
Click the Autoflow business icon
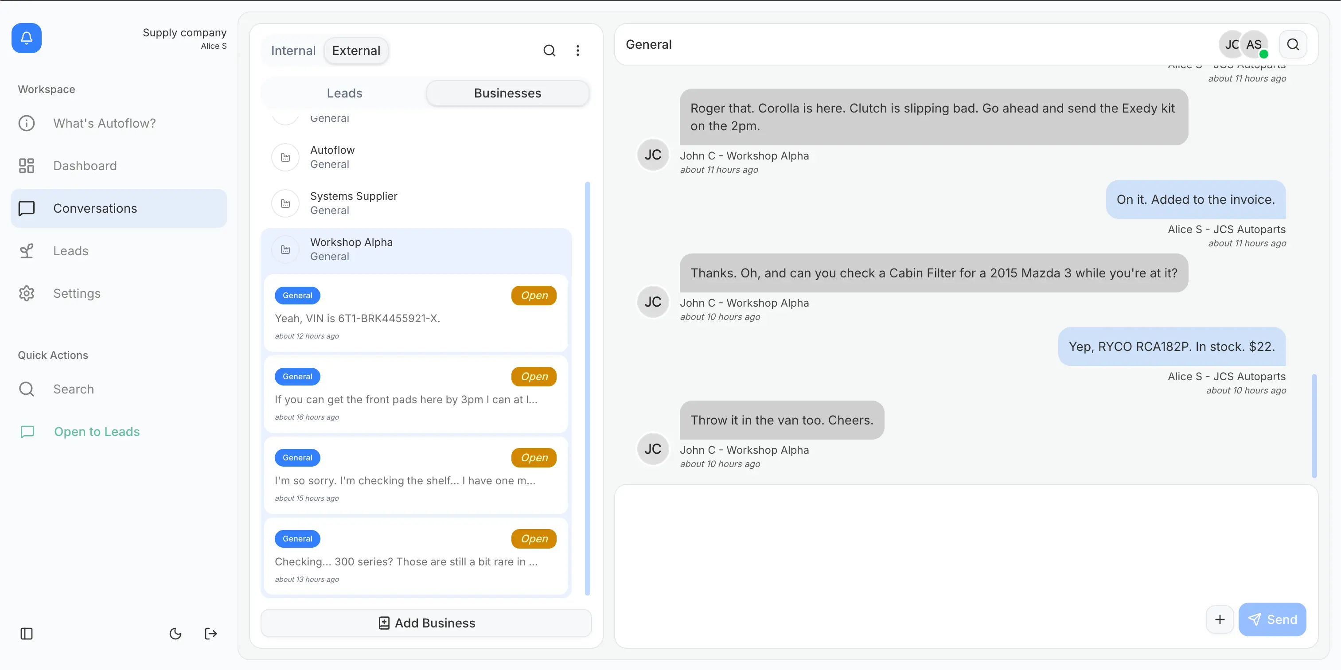(285, 157)
